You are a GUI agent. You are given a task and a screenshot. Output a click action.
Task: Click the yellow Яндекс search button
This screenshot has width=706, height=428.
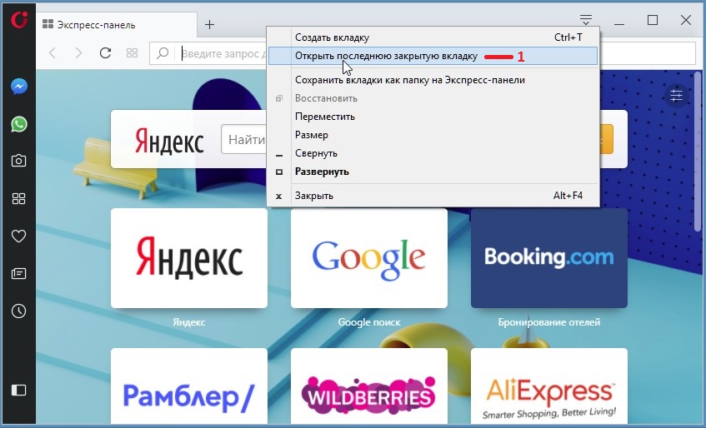coord(606,139)
